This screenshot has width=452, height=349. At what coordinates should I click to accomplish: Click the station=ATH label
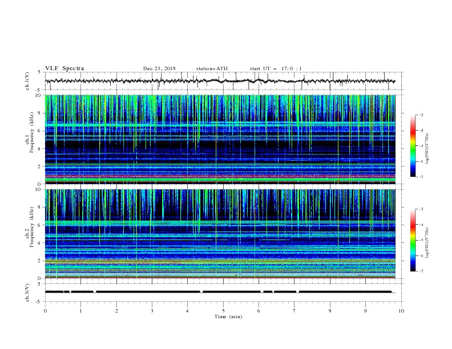pyautogui.click(x=212, y=68)
